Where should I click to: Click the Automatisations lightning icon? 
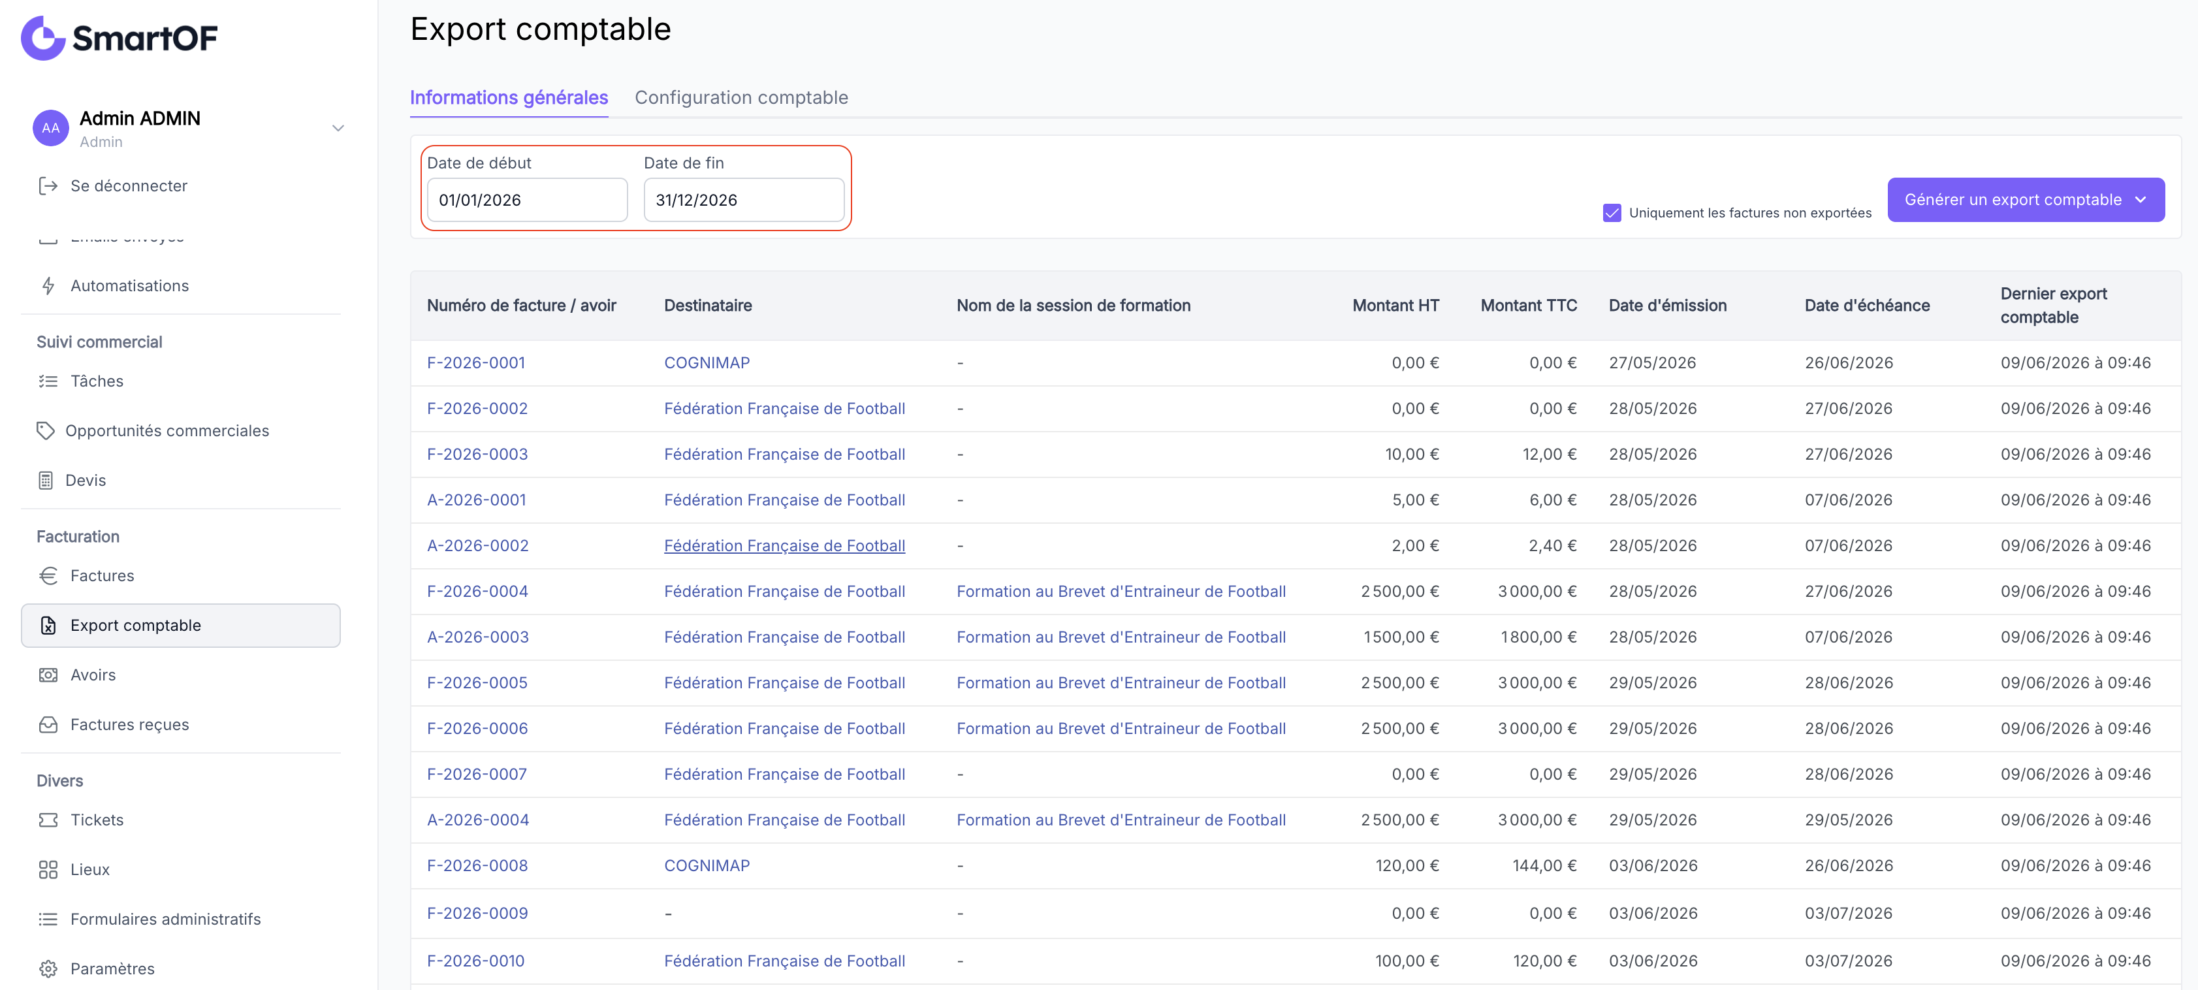(48, 286)
